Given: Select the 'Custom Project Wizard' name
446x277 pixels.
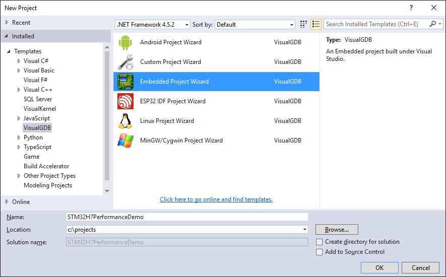Looking at the screenshot, I should (x=170, y=62).
